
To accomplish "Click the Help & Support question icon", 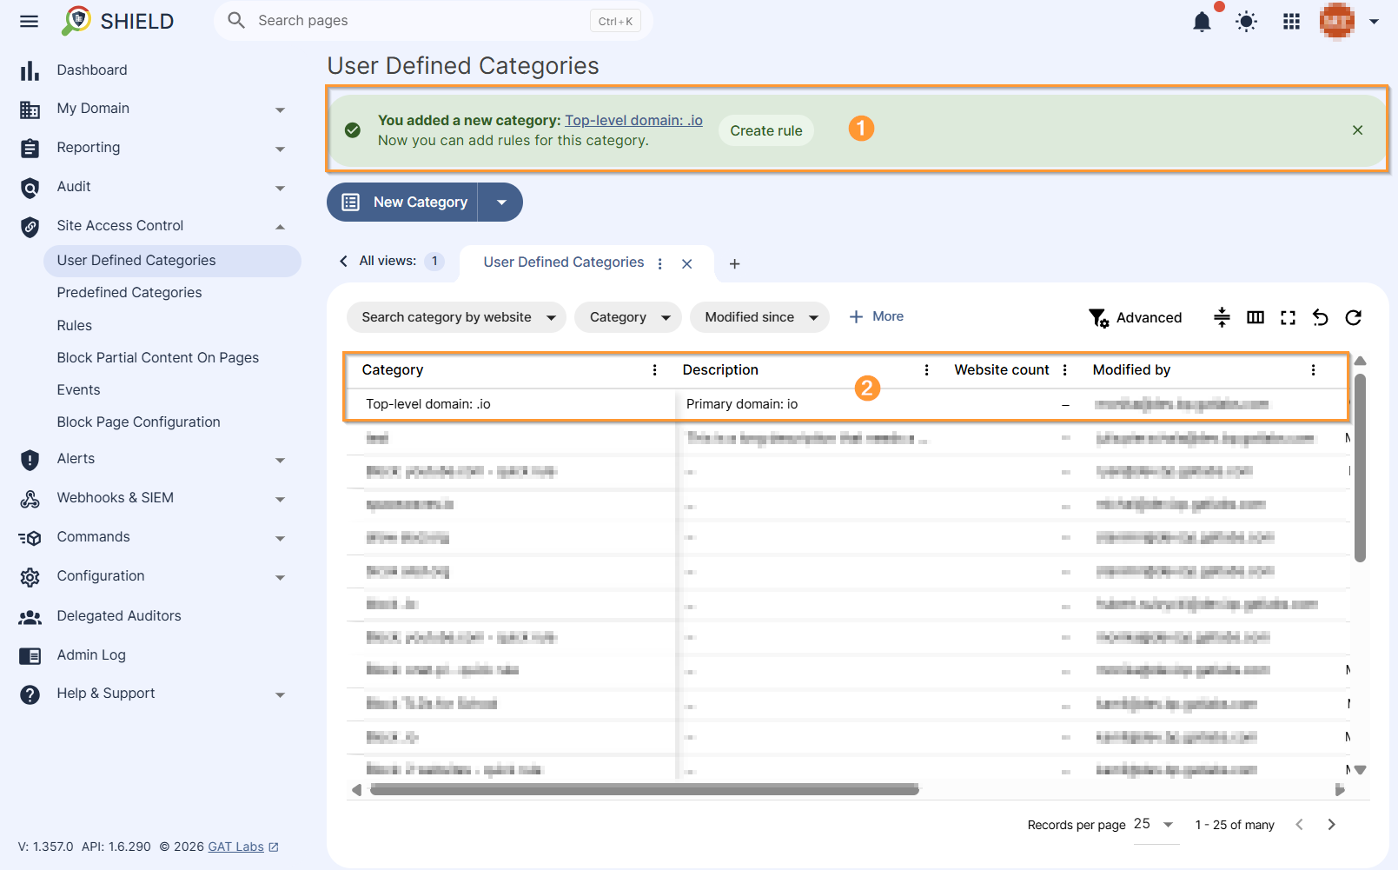I will tap(30, 694).
